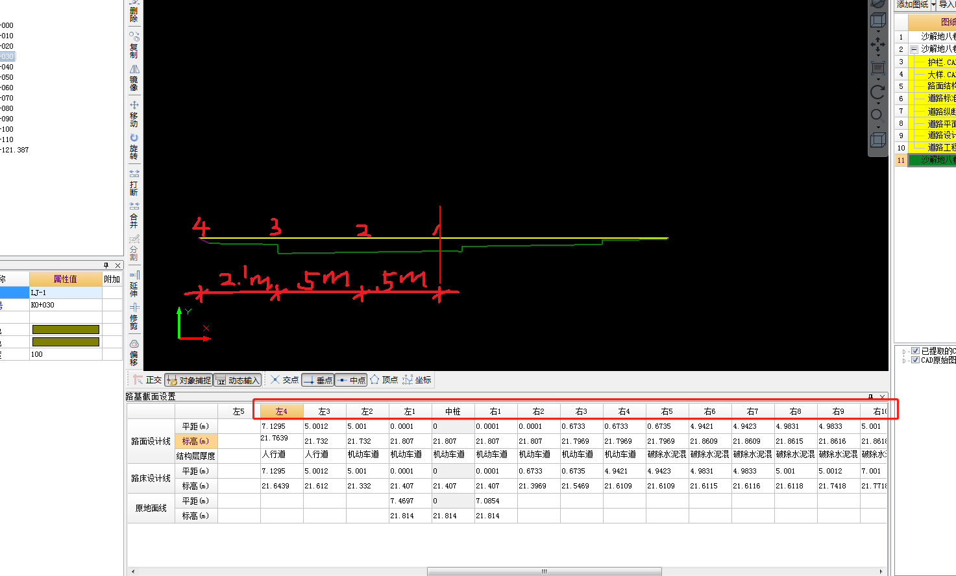The height and width of the screenshot is (576, 956).
Task: Expand the 已提取的 layer tree node
Action: point(904,352)
